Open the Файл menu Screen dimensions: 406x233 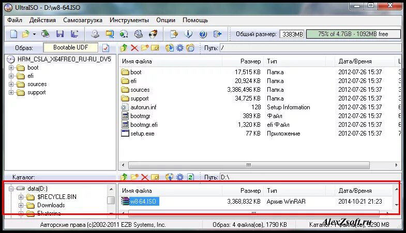point(14,20)
